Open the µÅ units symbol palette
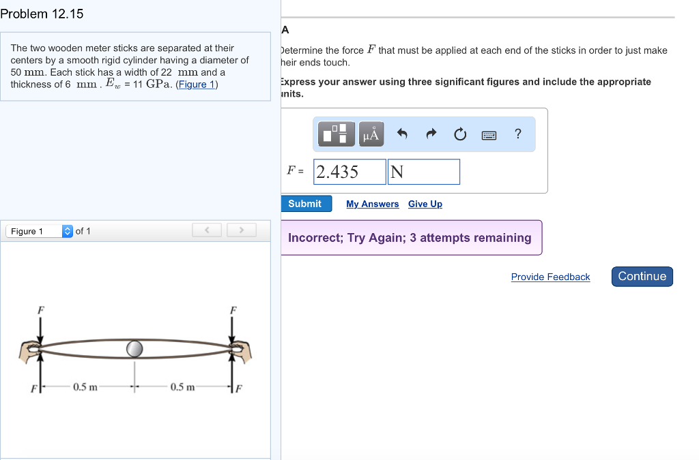Viewport: 699px width, 460px height. [371, 134]
